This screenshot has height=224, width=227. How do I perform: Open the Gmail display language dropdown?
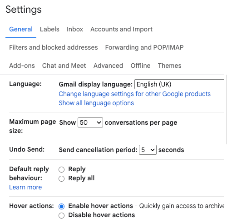click(x=179, y=84)
